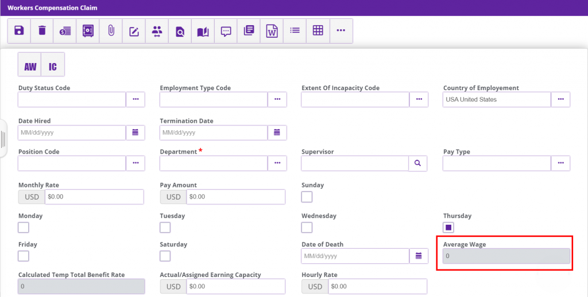
Task: Click the Hourly Rate amount field
Action: tap(378, 287)
